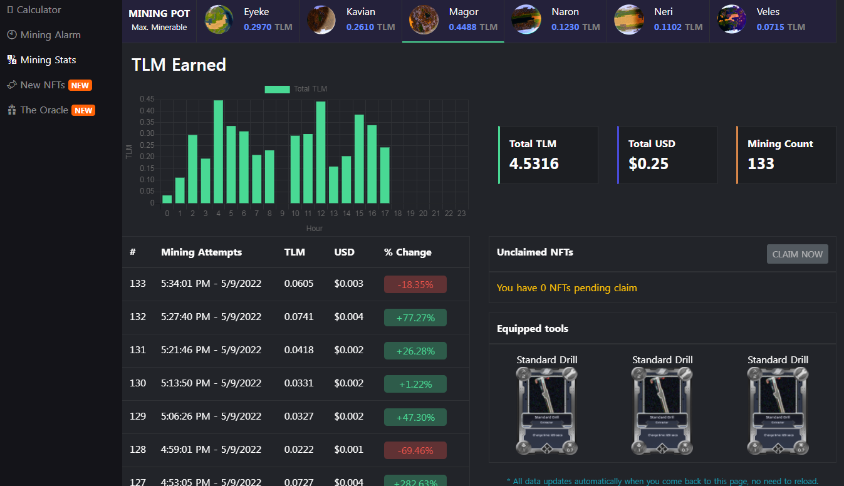Select the Eyeke planet icon
This screenshot has height=486, width=844.
click(x=219, y=19)
